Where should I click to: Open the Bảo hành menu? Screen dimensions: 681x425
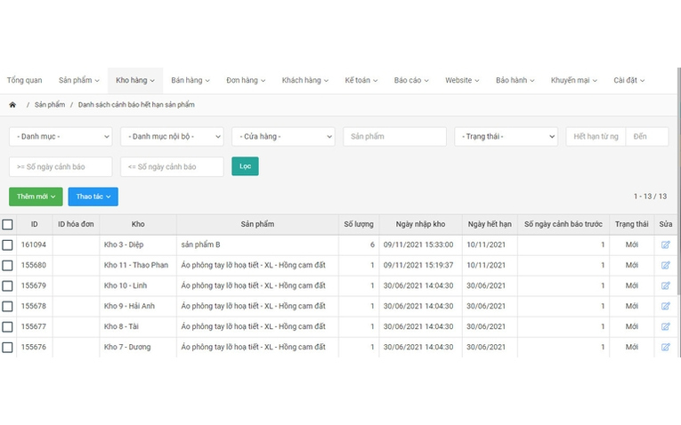pos(515,80)
